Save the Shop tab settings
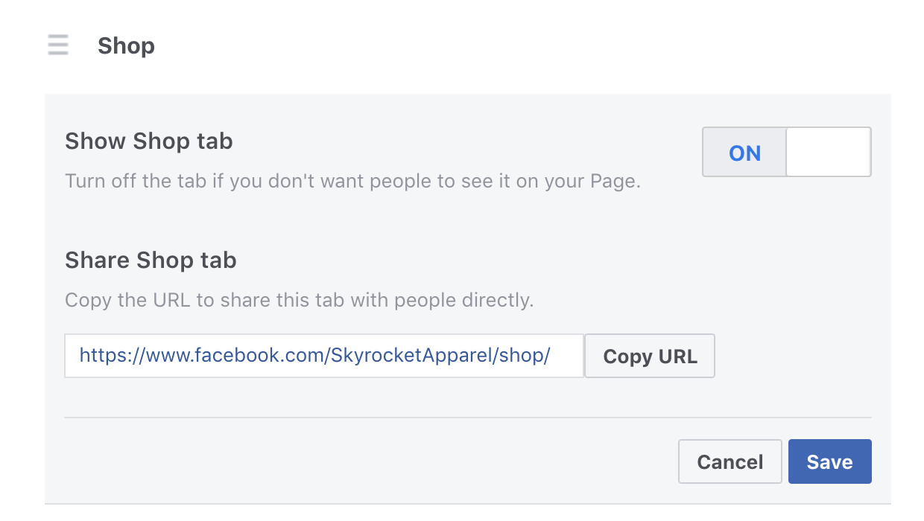 [x=829, y=461]
